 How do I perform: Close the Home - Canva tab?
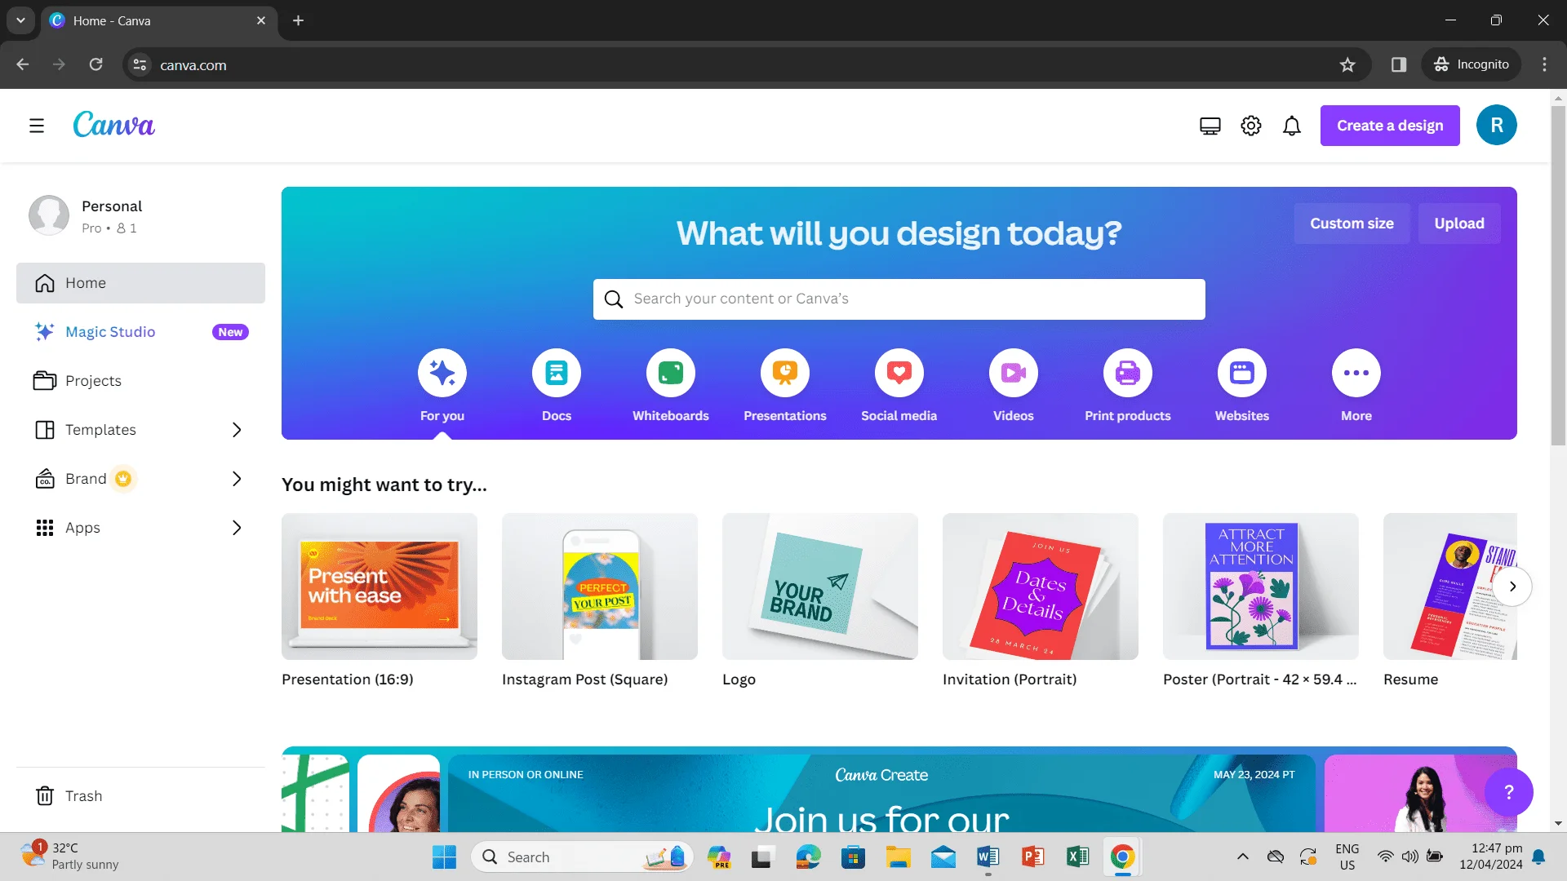pos(261,20)
